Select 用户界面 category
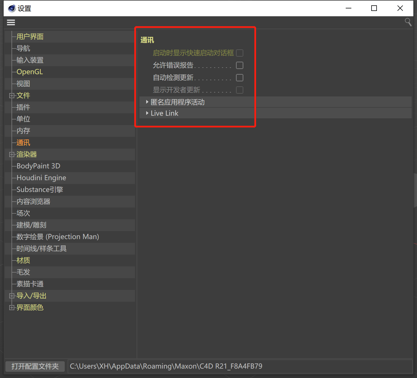This screenshot has width=417, height=378. tap(30, 37)
